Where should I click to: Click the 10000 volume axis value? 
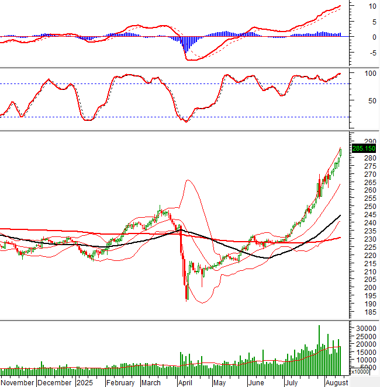pos(366,360)
